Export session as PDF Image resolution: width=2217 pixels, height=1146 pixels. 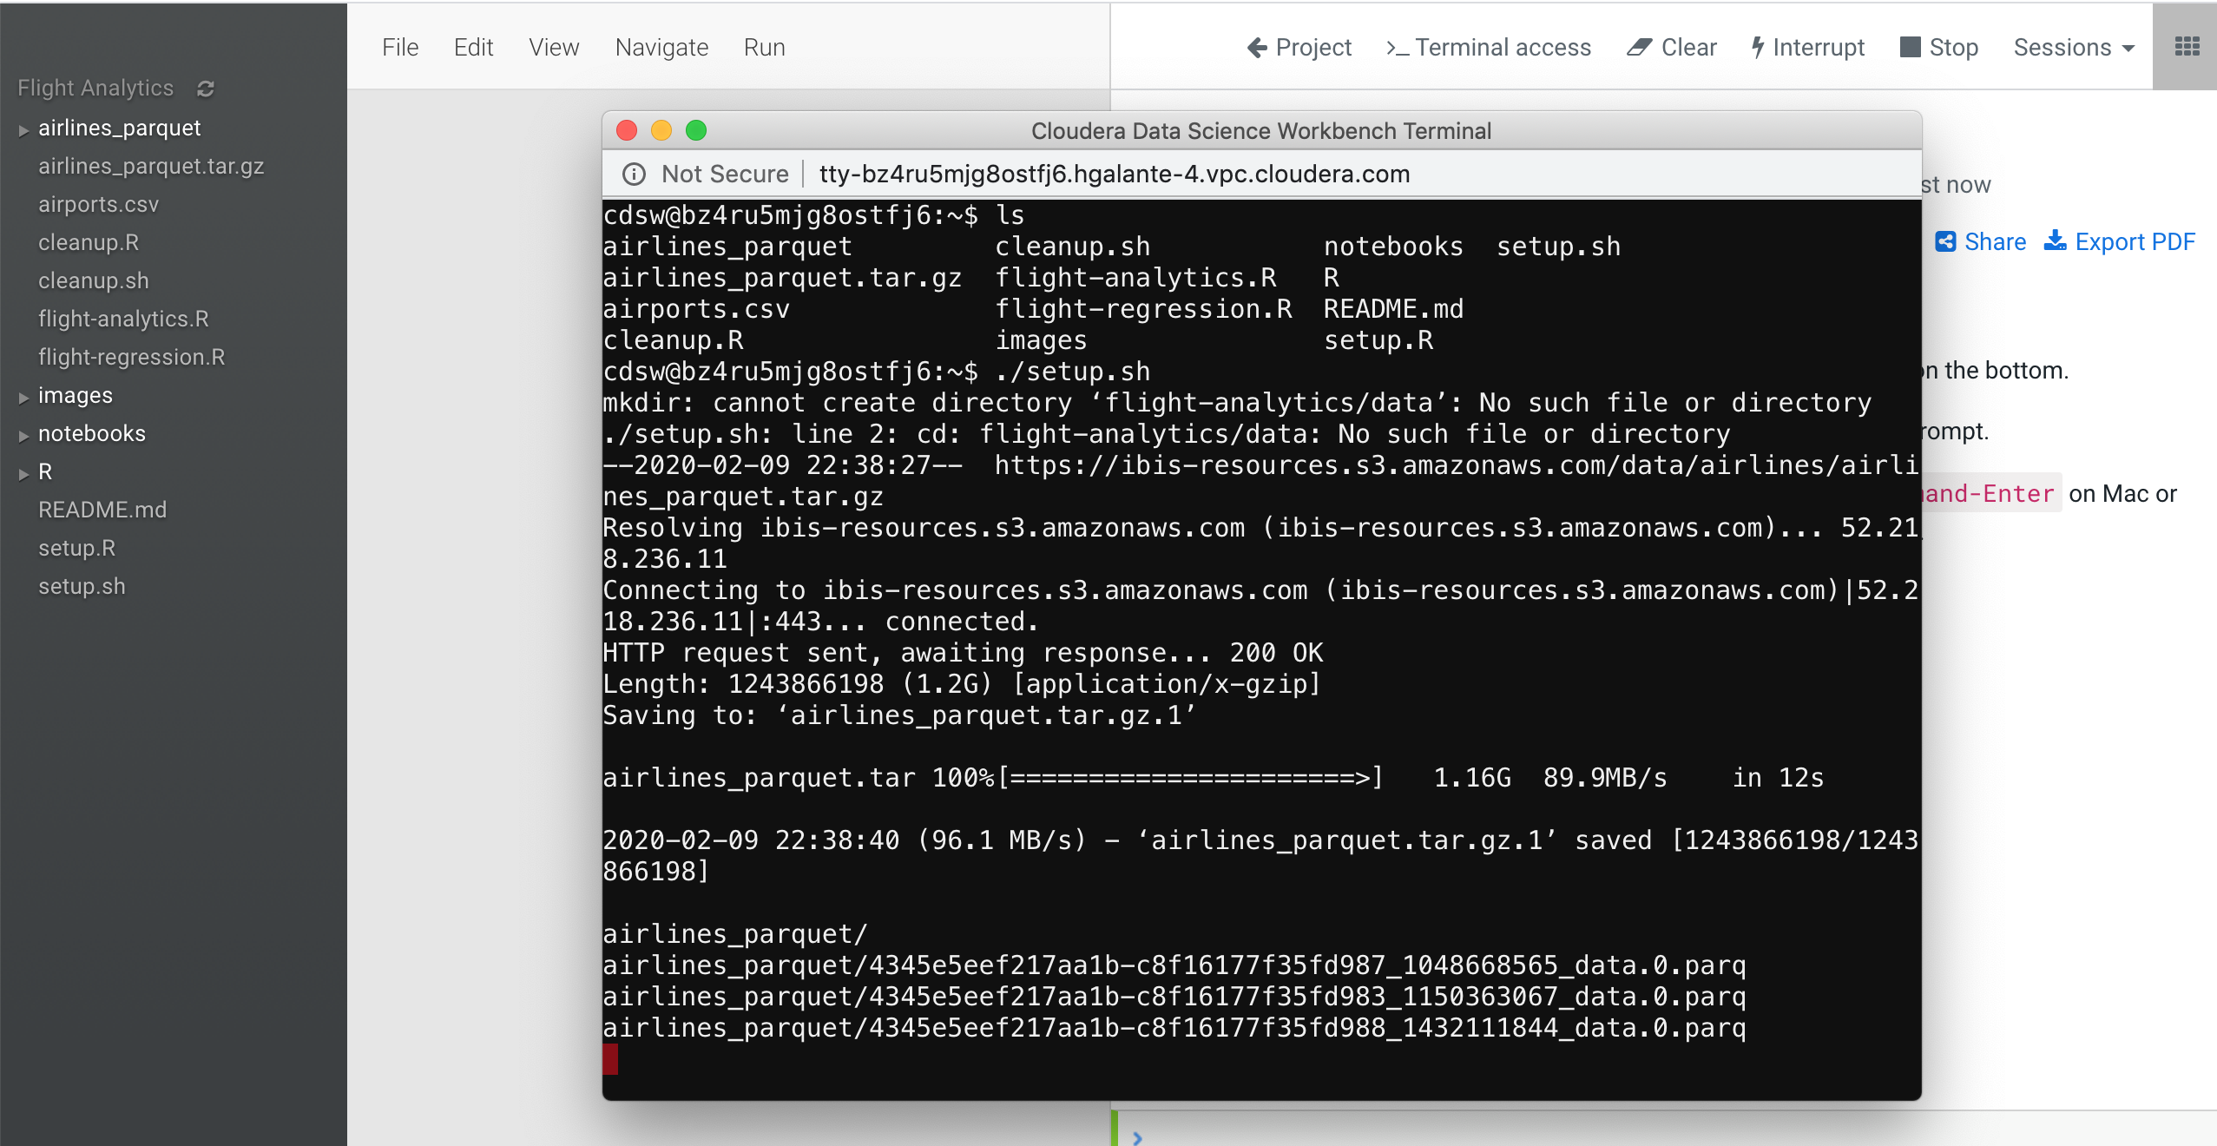tap(2120, 242)
